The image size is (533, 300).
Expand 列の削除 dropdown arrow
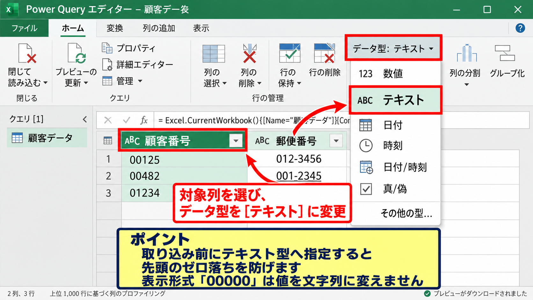[x=259, y=84]
